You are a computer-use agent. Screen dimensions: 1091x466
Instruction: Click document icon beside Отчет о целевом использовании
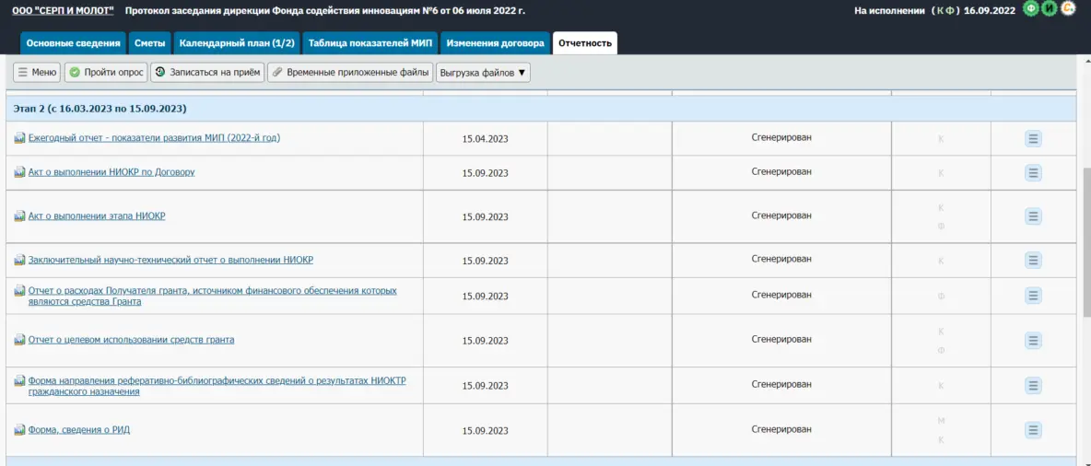[x=20, y=340]
